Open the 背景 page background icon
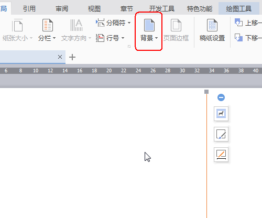This screenshot has width=262, height=218. (x=149, y=25)
